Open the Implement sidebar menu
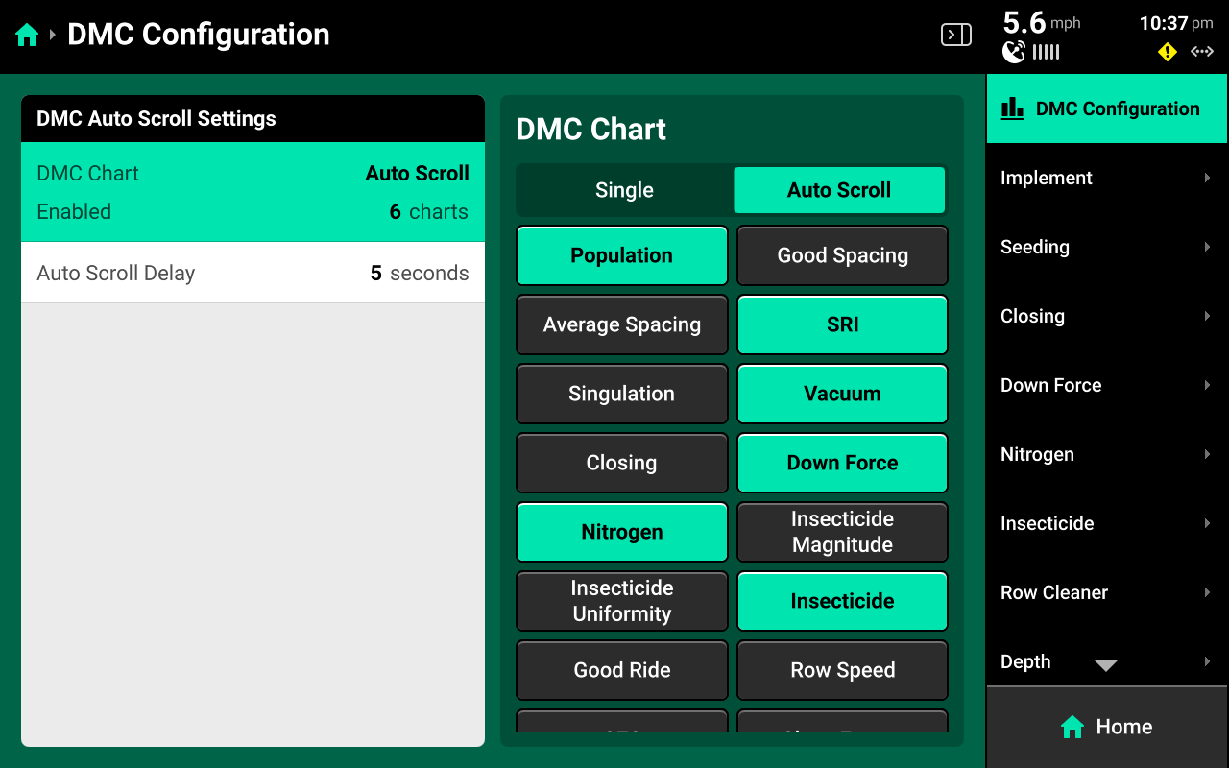 click(1107, 178)
